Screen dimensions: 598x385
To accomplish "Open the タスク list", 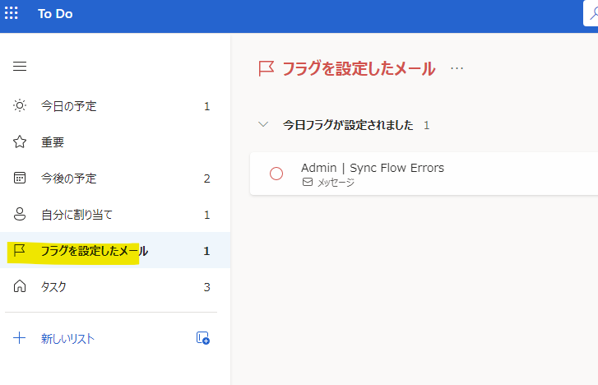I will 115,286.
